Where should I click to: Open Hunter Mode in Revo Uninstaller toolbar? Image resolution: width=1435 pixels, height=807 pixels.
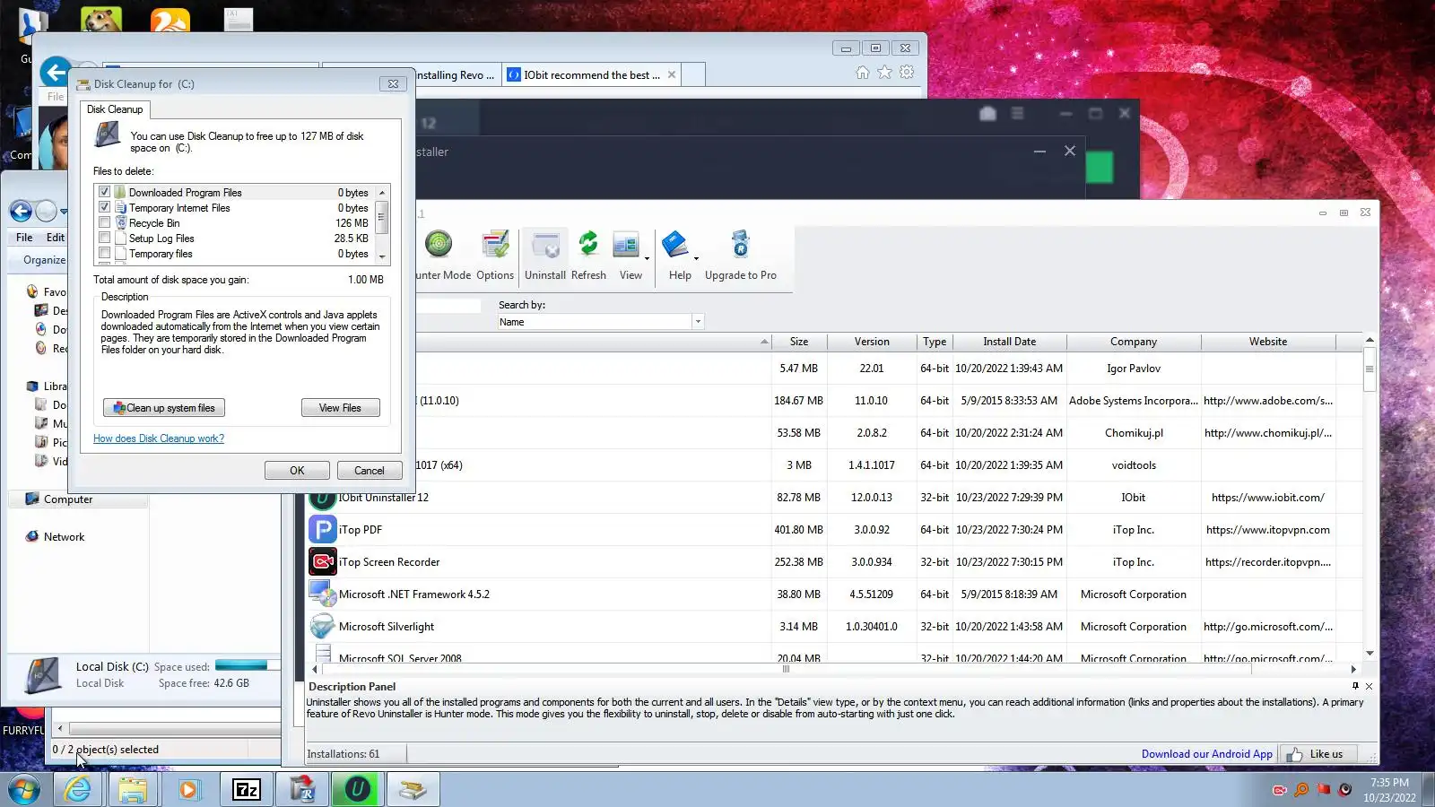coord(439,255)
